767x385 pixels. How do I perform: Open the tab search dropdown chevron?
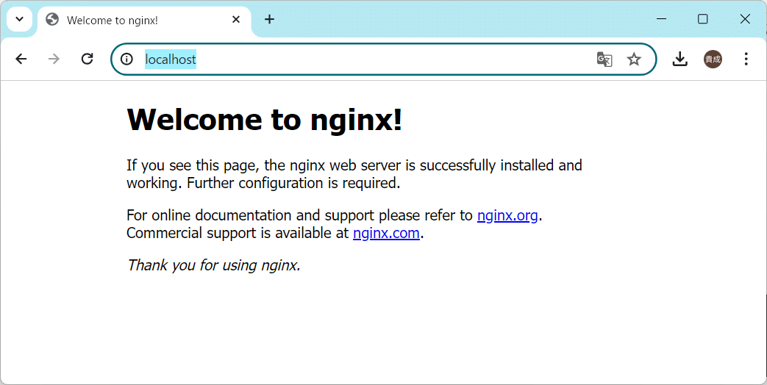tap(20, 20)
